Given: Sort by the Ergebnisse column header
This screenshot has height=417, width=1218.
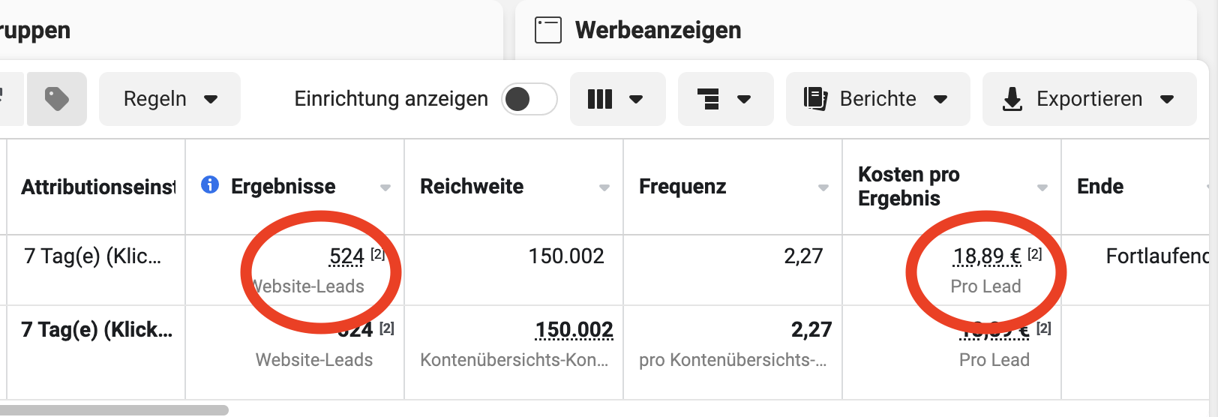Looking at the screenshot, I should (283, 187).
